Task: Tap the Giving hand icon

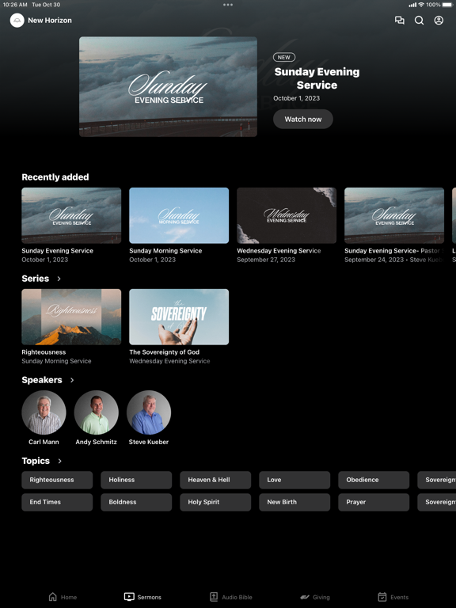Action: 305,597
